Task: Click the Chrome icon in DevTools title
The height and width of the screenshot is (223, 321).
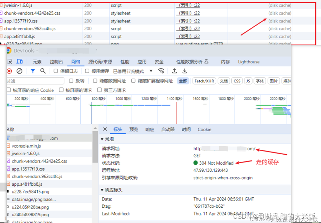Action: point(9,51)
